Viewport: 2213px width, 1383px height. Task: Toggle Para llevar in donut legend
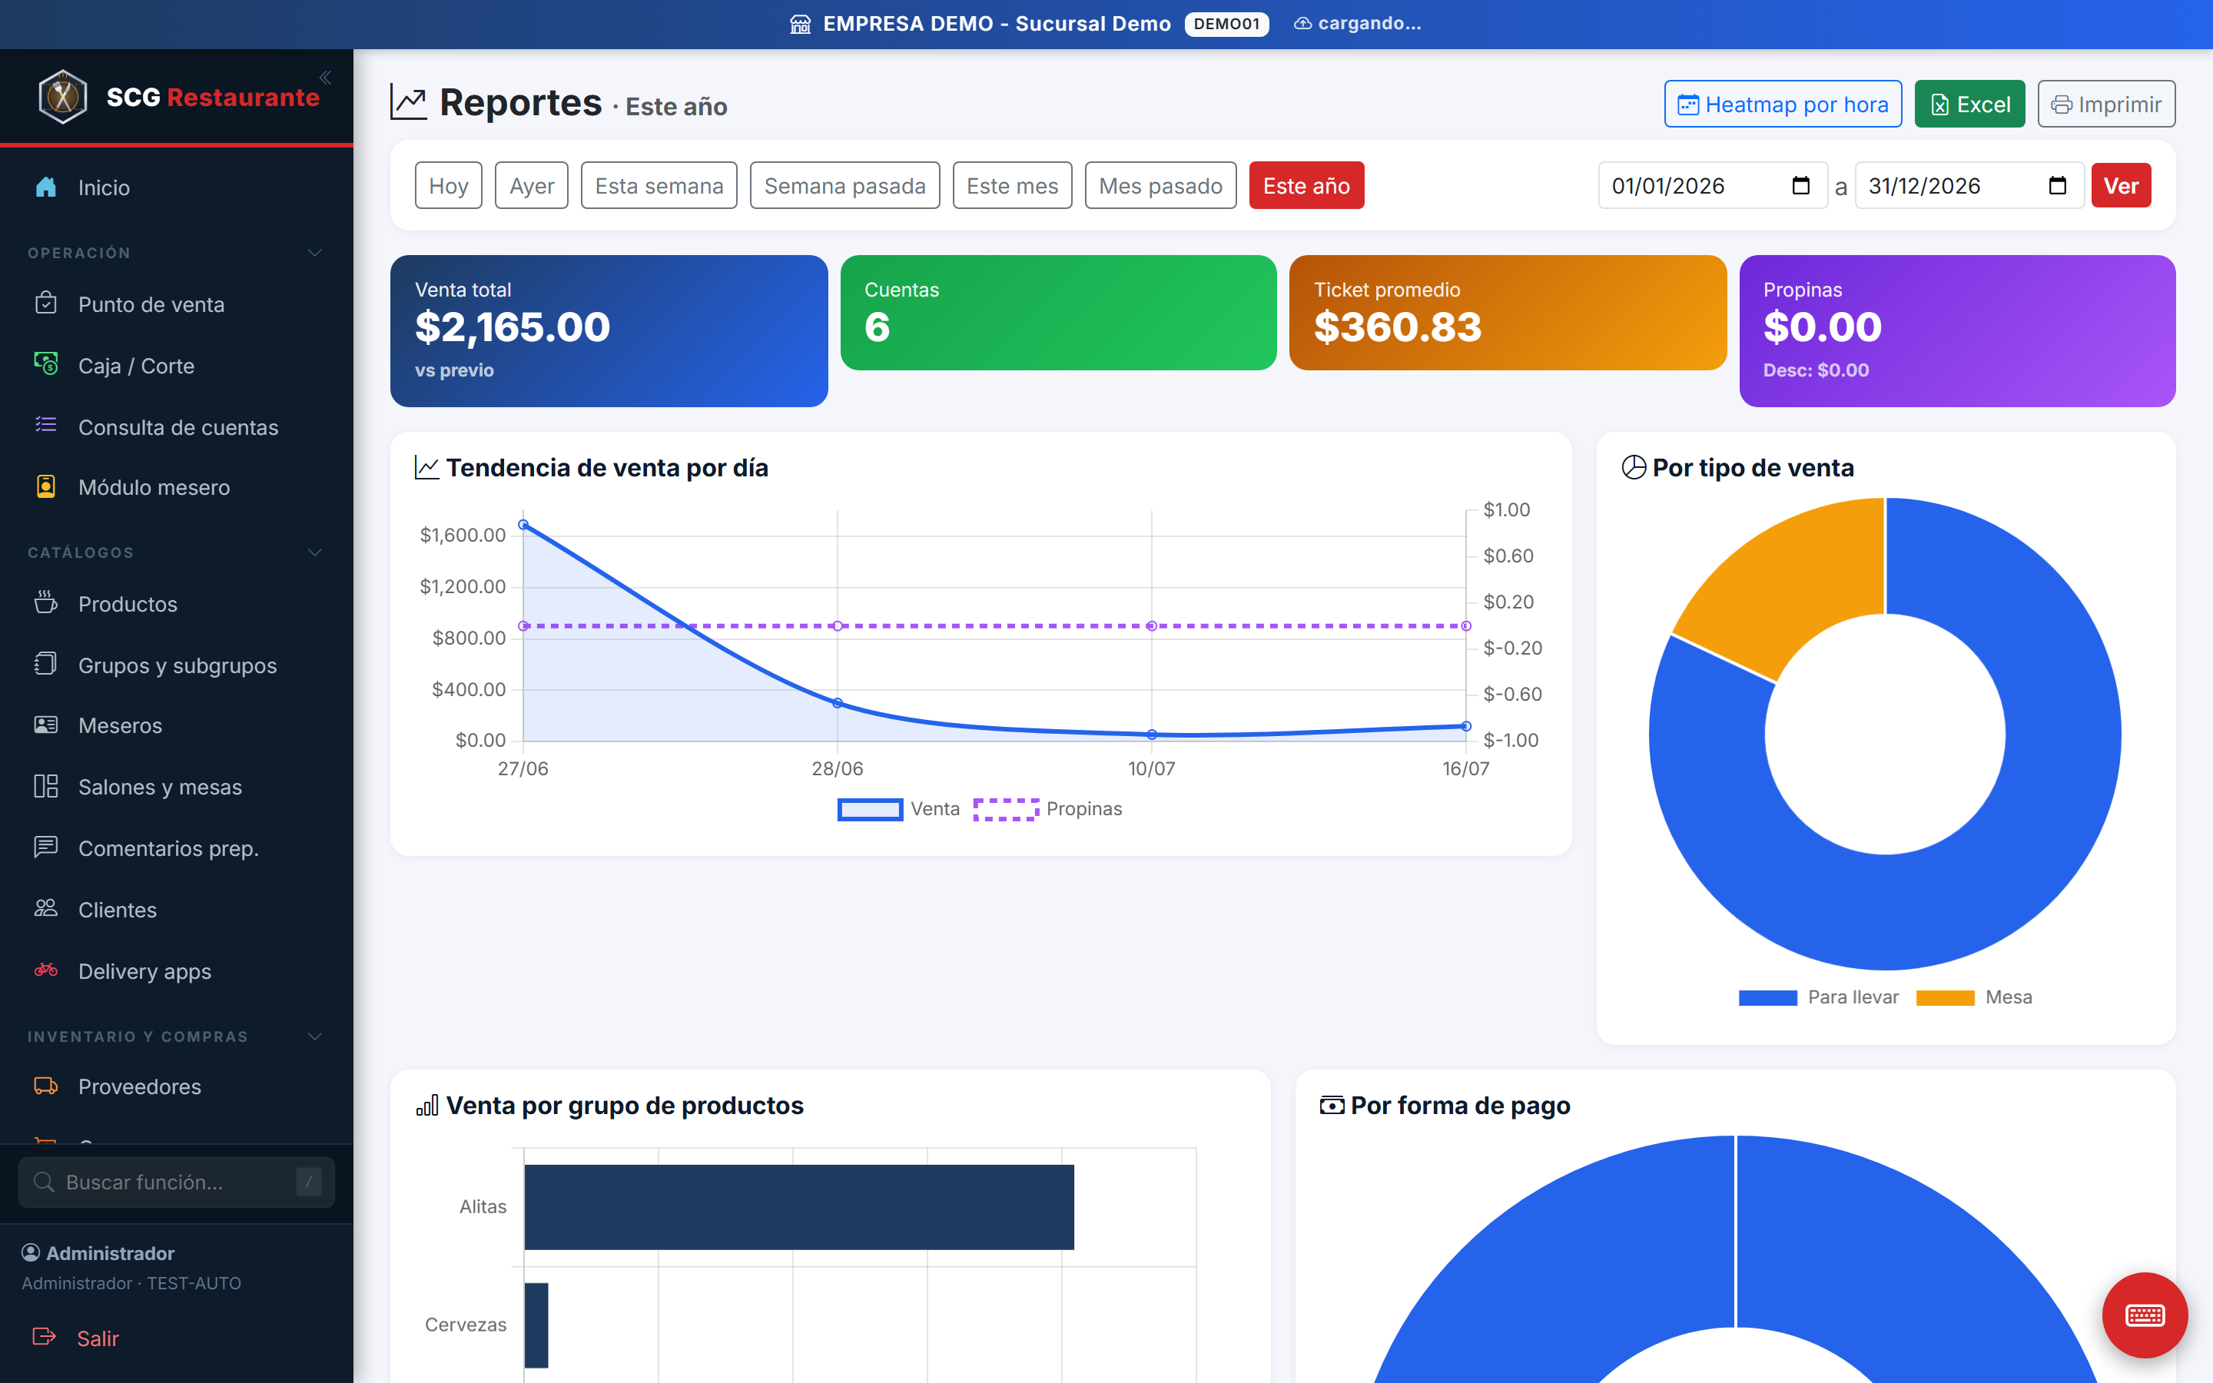point(1819,997)
